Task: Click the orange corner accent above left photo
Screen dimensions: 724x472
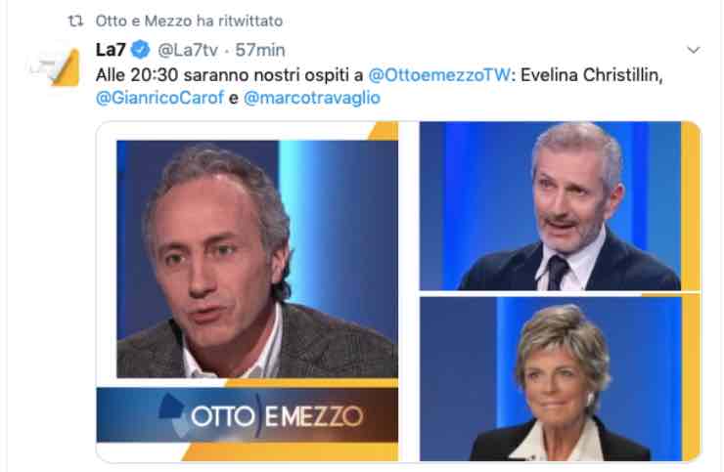Action: [385, 131]
